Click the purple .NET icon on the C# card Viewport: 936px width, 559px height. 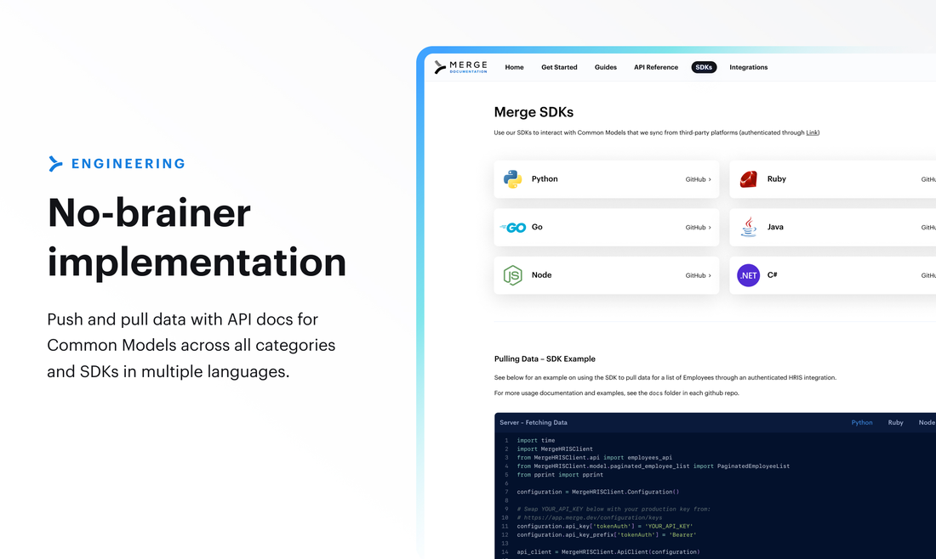pos(749,275)
